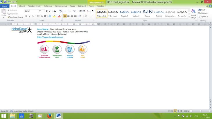Apply the Nadpis 1 style
Screen dimensions: 212x119
pos(124,14)
